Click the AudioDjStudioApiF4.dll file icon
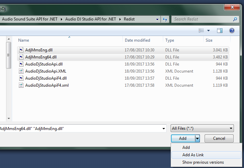Viewport: 244px width, 168px height. point(21,78)
